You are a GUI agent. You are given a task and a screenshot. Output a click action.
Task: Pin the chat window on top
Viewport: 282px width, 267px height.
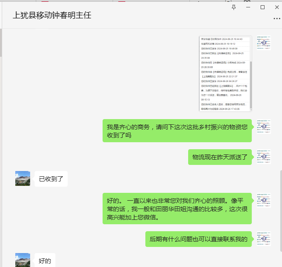coord(234,7)
